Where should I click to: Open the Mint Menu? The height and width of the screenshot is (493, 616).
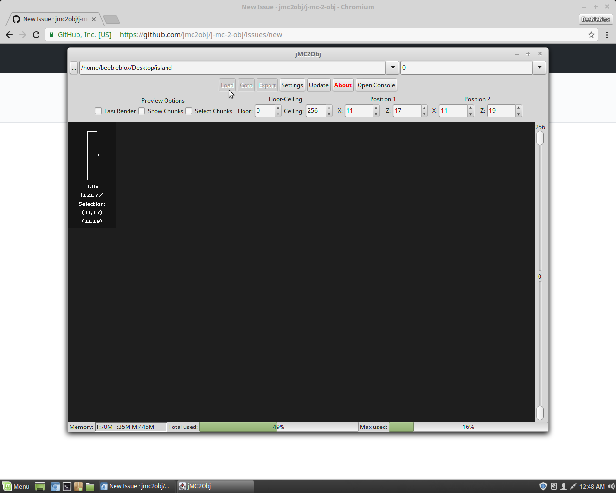[17, 486]
